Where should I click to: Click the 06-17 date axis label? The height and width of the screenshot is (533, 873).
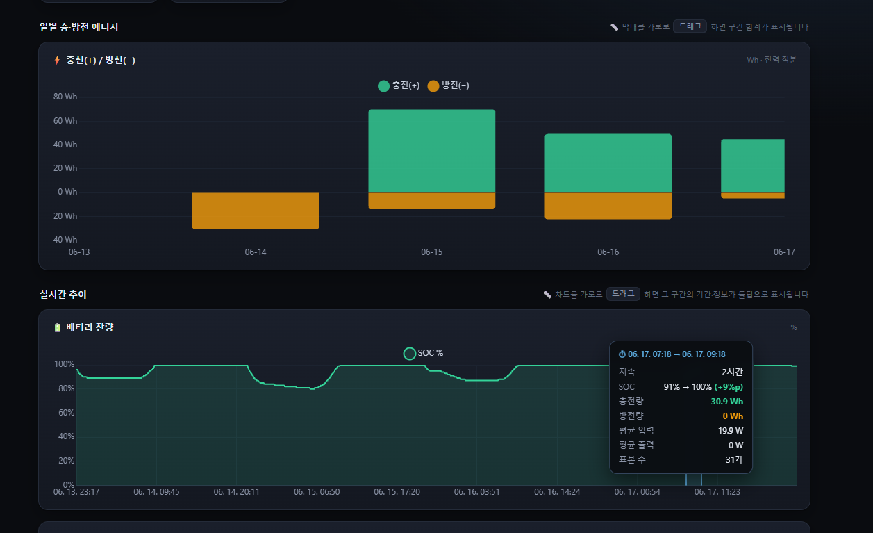click(x=784, y=252)
